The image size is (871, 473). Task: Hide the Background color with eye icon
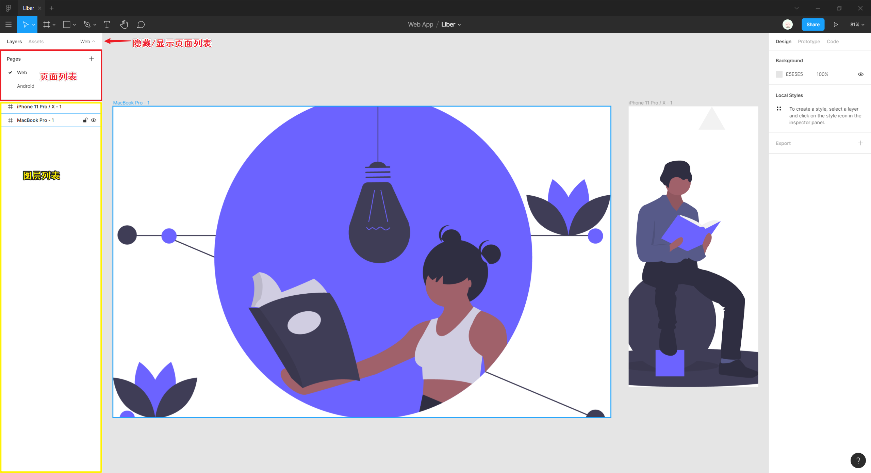860,74
